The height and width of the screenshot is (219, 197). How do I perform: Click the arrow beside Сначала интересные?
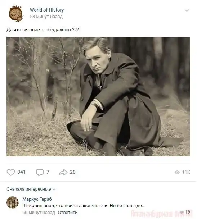(54, 190)
